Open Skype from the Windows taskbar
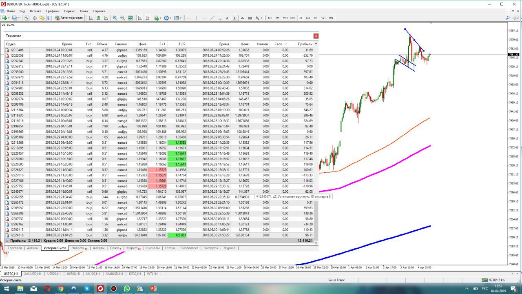This screenshot has height=294, width=522. point(87,289)
